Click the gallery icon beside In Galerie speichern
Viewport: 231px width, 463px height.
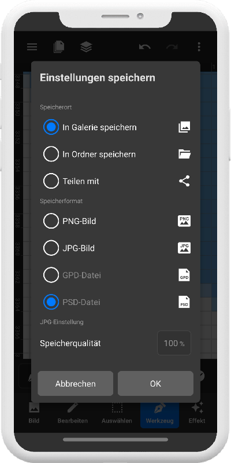click(x=184, y=127)
